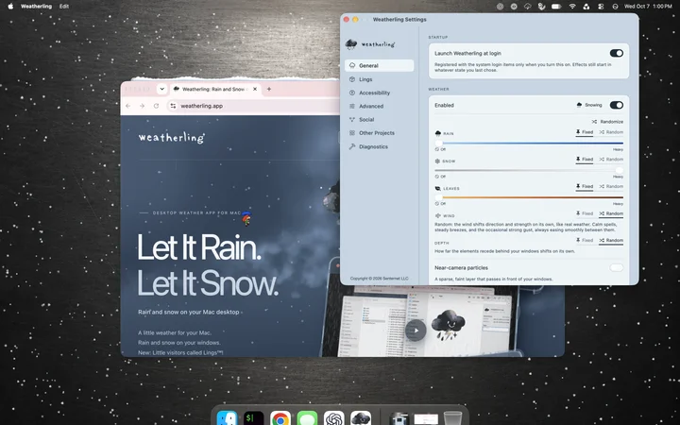This screenshot has height=425, width=680.
Task: Click the Randomize weather button
Action: coord(607,122)
